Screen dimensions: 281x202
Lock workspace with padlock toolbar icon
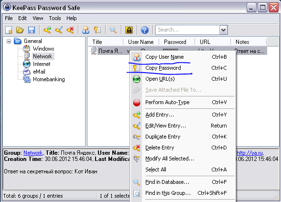click(129, 30)
